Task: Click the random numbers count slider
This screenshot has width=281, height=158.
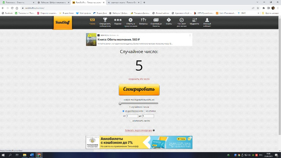Action: pyautogui.click(x=139, y=103)
